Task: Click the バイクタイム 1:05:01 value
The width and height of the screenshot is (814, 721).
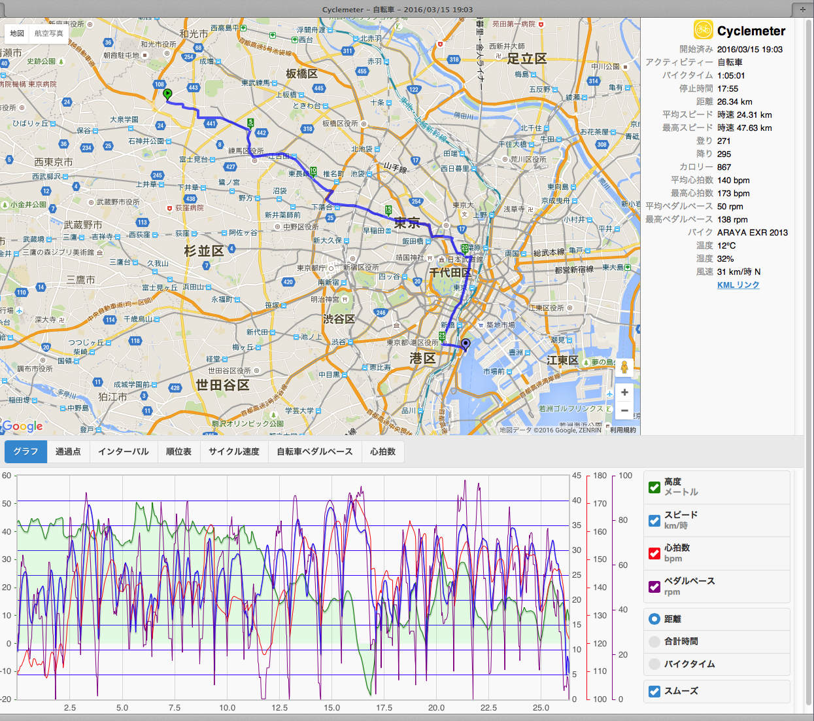Action: click(731, 75)
